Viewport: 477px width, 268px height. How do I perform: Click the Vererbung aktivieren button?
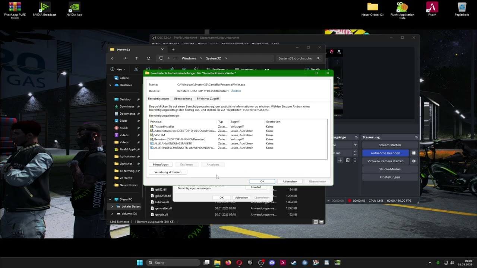click(168, 172)
